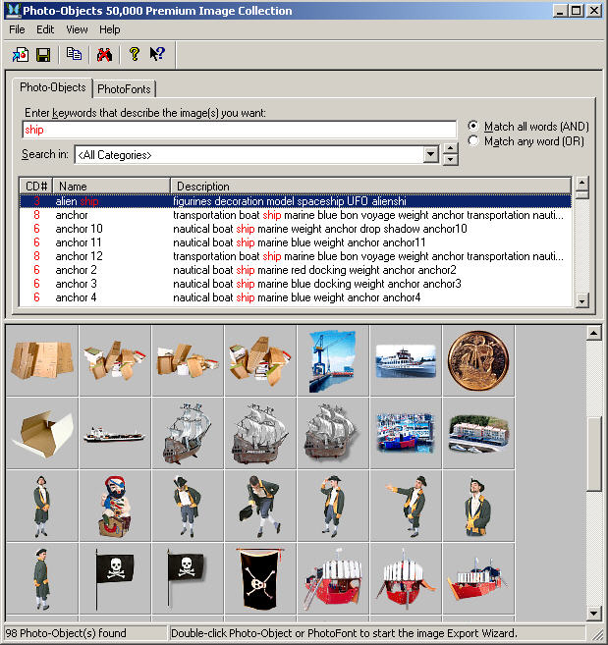Viewport: 608px width, 645px height.
Task: Select the anchor 2 result row
Action: click(295, 270)
